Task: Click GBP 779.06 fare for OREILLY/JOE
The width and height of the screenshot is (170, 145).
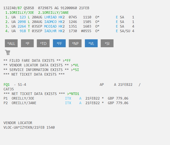Action: pyautogui.click(x=118, y=98)
